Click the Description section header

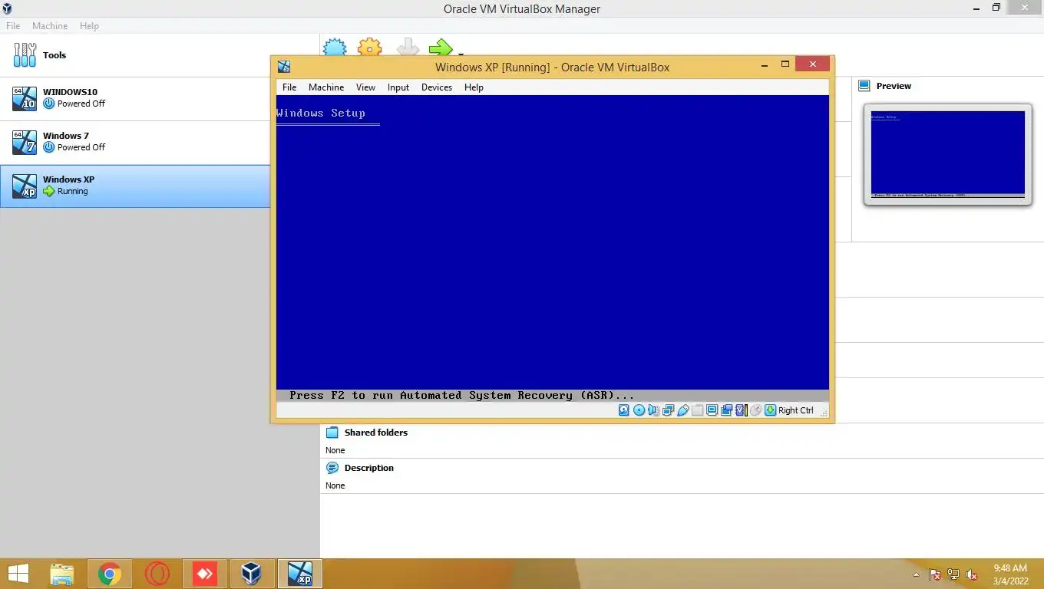[x=369, y=468]
